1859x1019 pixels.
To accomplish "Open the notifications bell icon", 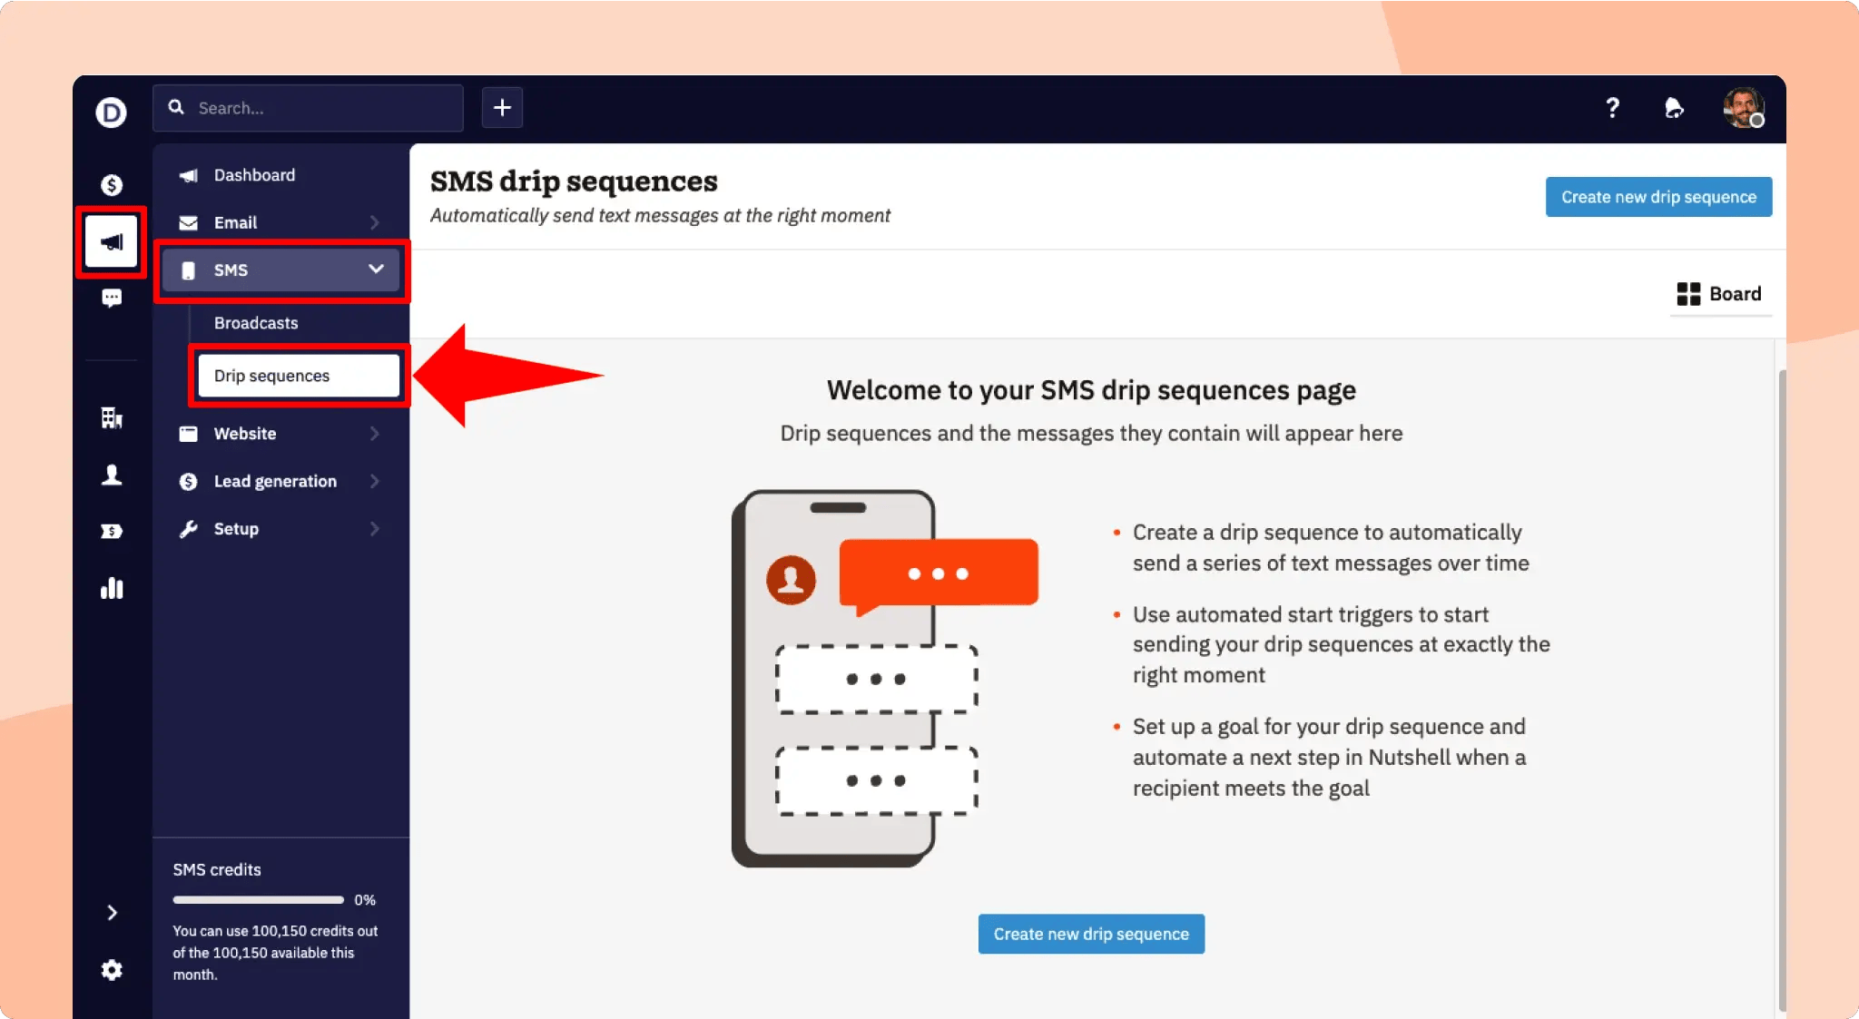I will pyautogui.click(x=1674, y=108).
